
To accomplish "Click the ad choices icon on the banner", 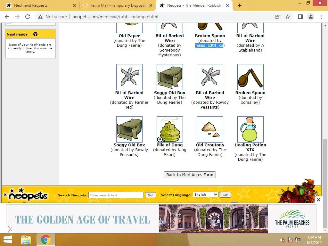I will (10, 229).
